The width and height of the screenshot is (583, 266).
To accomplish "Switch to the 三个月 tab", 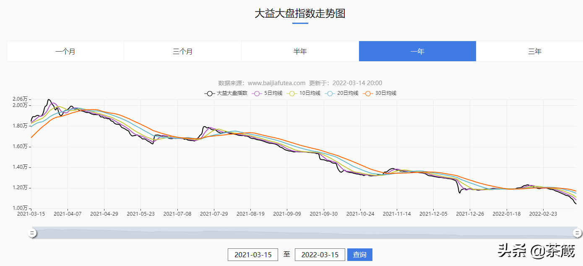I will coord(183,51).
